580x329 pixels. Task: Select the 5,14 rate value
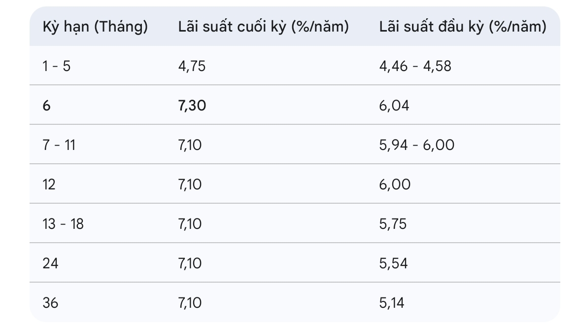(392, 302)
